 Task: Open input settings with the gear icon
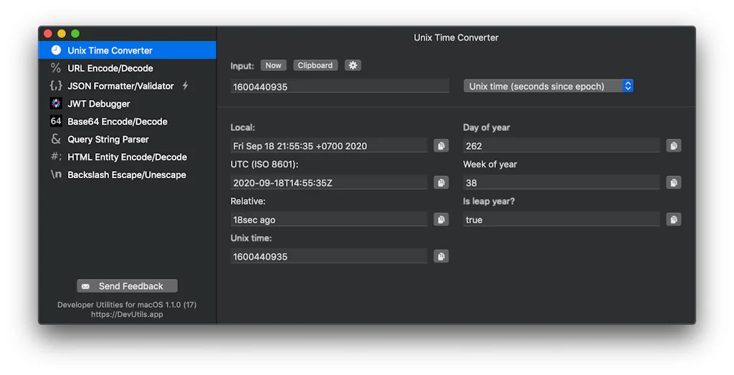click(x=353, y=65)
